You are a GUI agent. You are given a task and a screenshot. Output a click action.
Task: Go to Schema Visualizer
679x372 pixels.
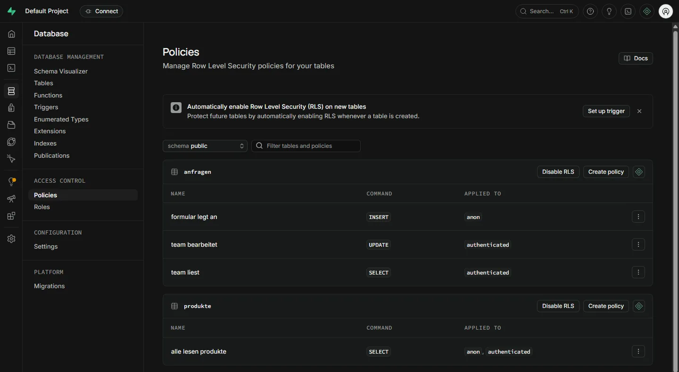(61, 71)
